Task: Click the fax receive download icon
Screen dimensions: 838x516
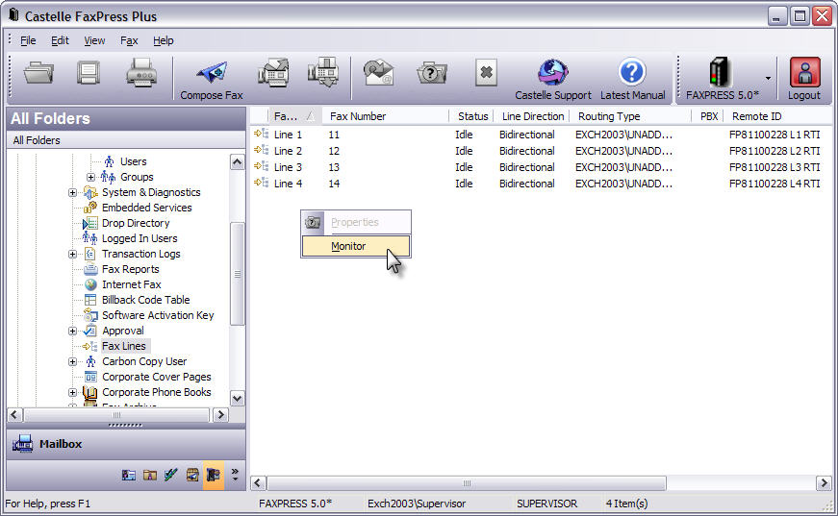Action: 323,73
